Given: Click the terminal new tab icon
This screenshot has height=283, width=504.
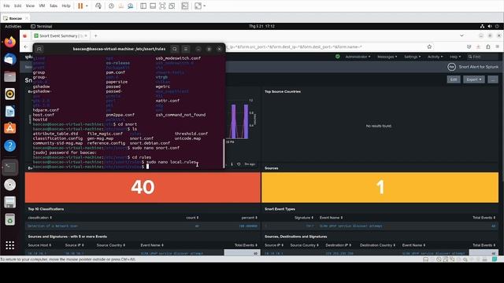Looking at the screenshot, I should (x=39, y=49).
